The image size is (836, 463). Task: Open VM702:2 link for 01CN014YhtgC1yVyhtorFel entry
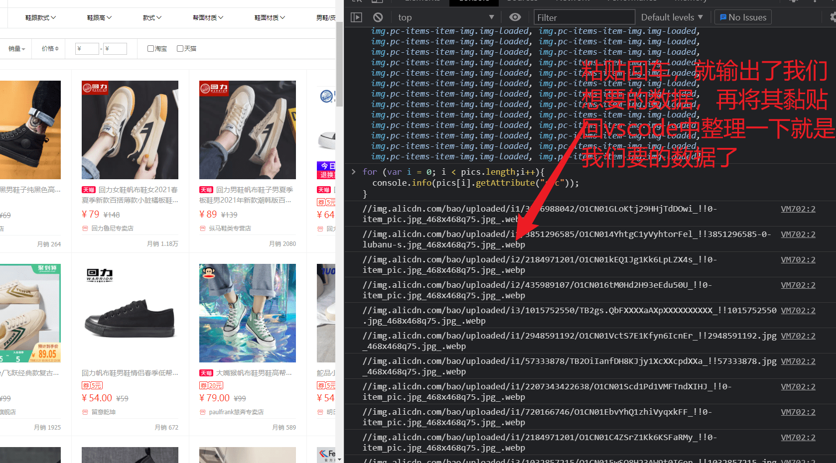pos(798,234)
